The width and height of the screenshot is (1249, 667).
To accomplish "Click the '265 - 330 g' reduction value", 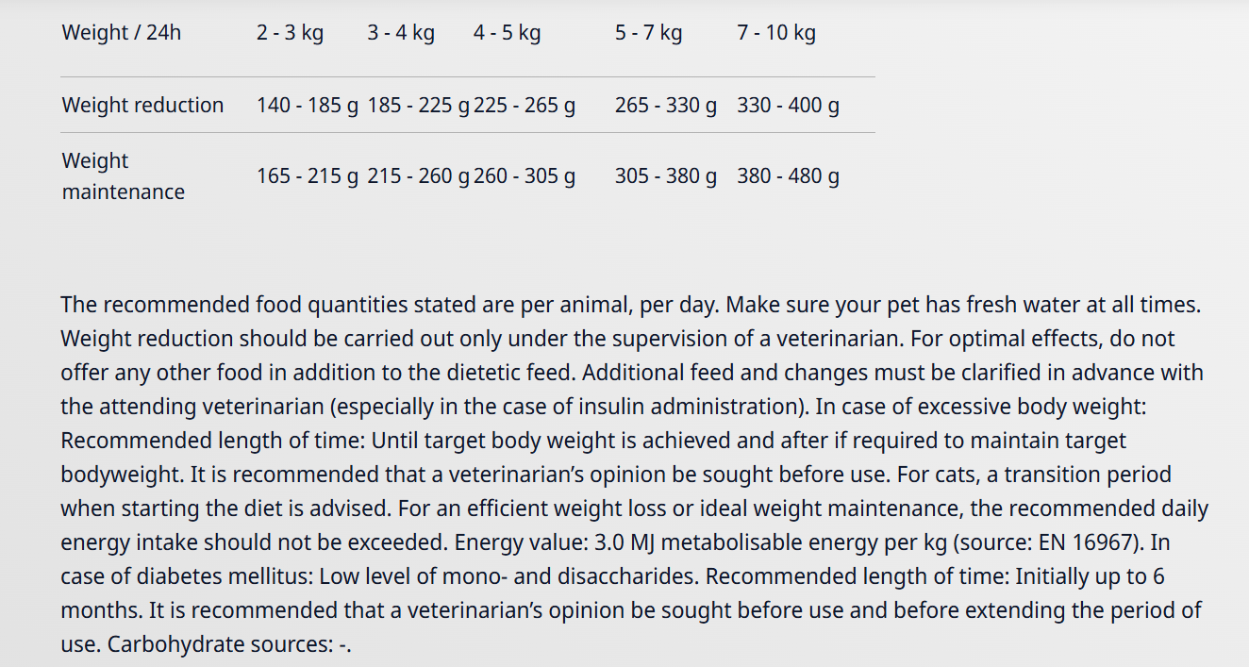I will [666, 105].
